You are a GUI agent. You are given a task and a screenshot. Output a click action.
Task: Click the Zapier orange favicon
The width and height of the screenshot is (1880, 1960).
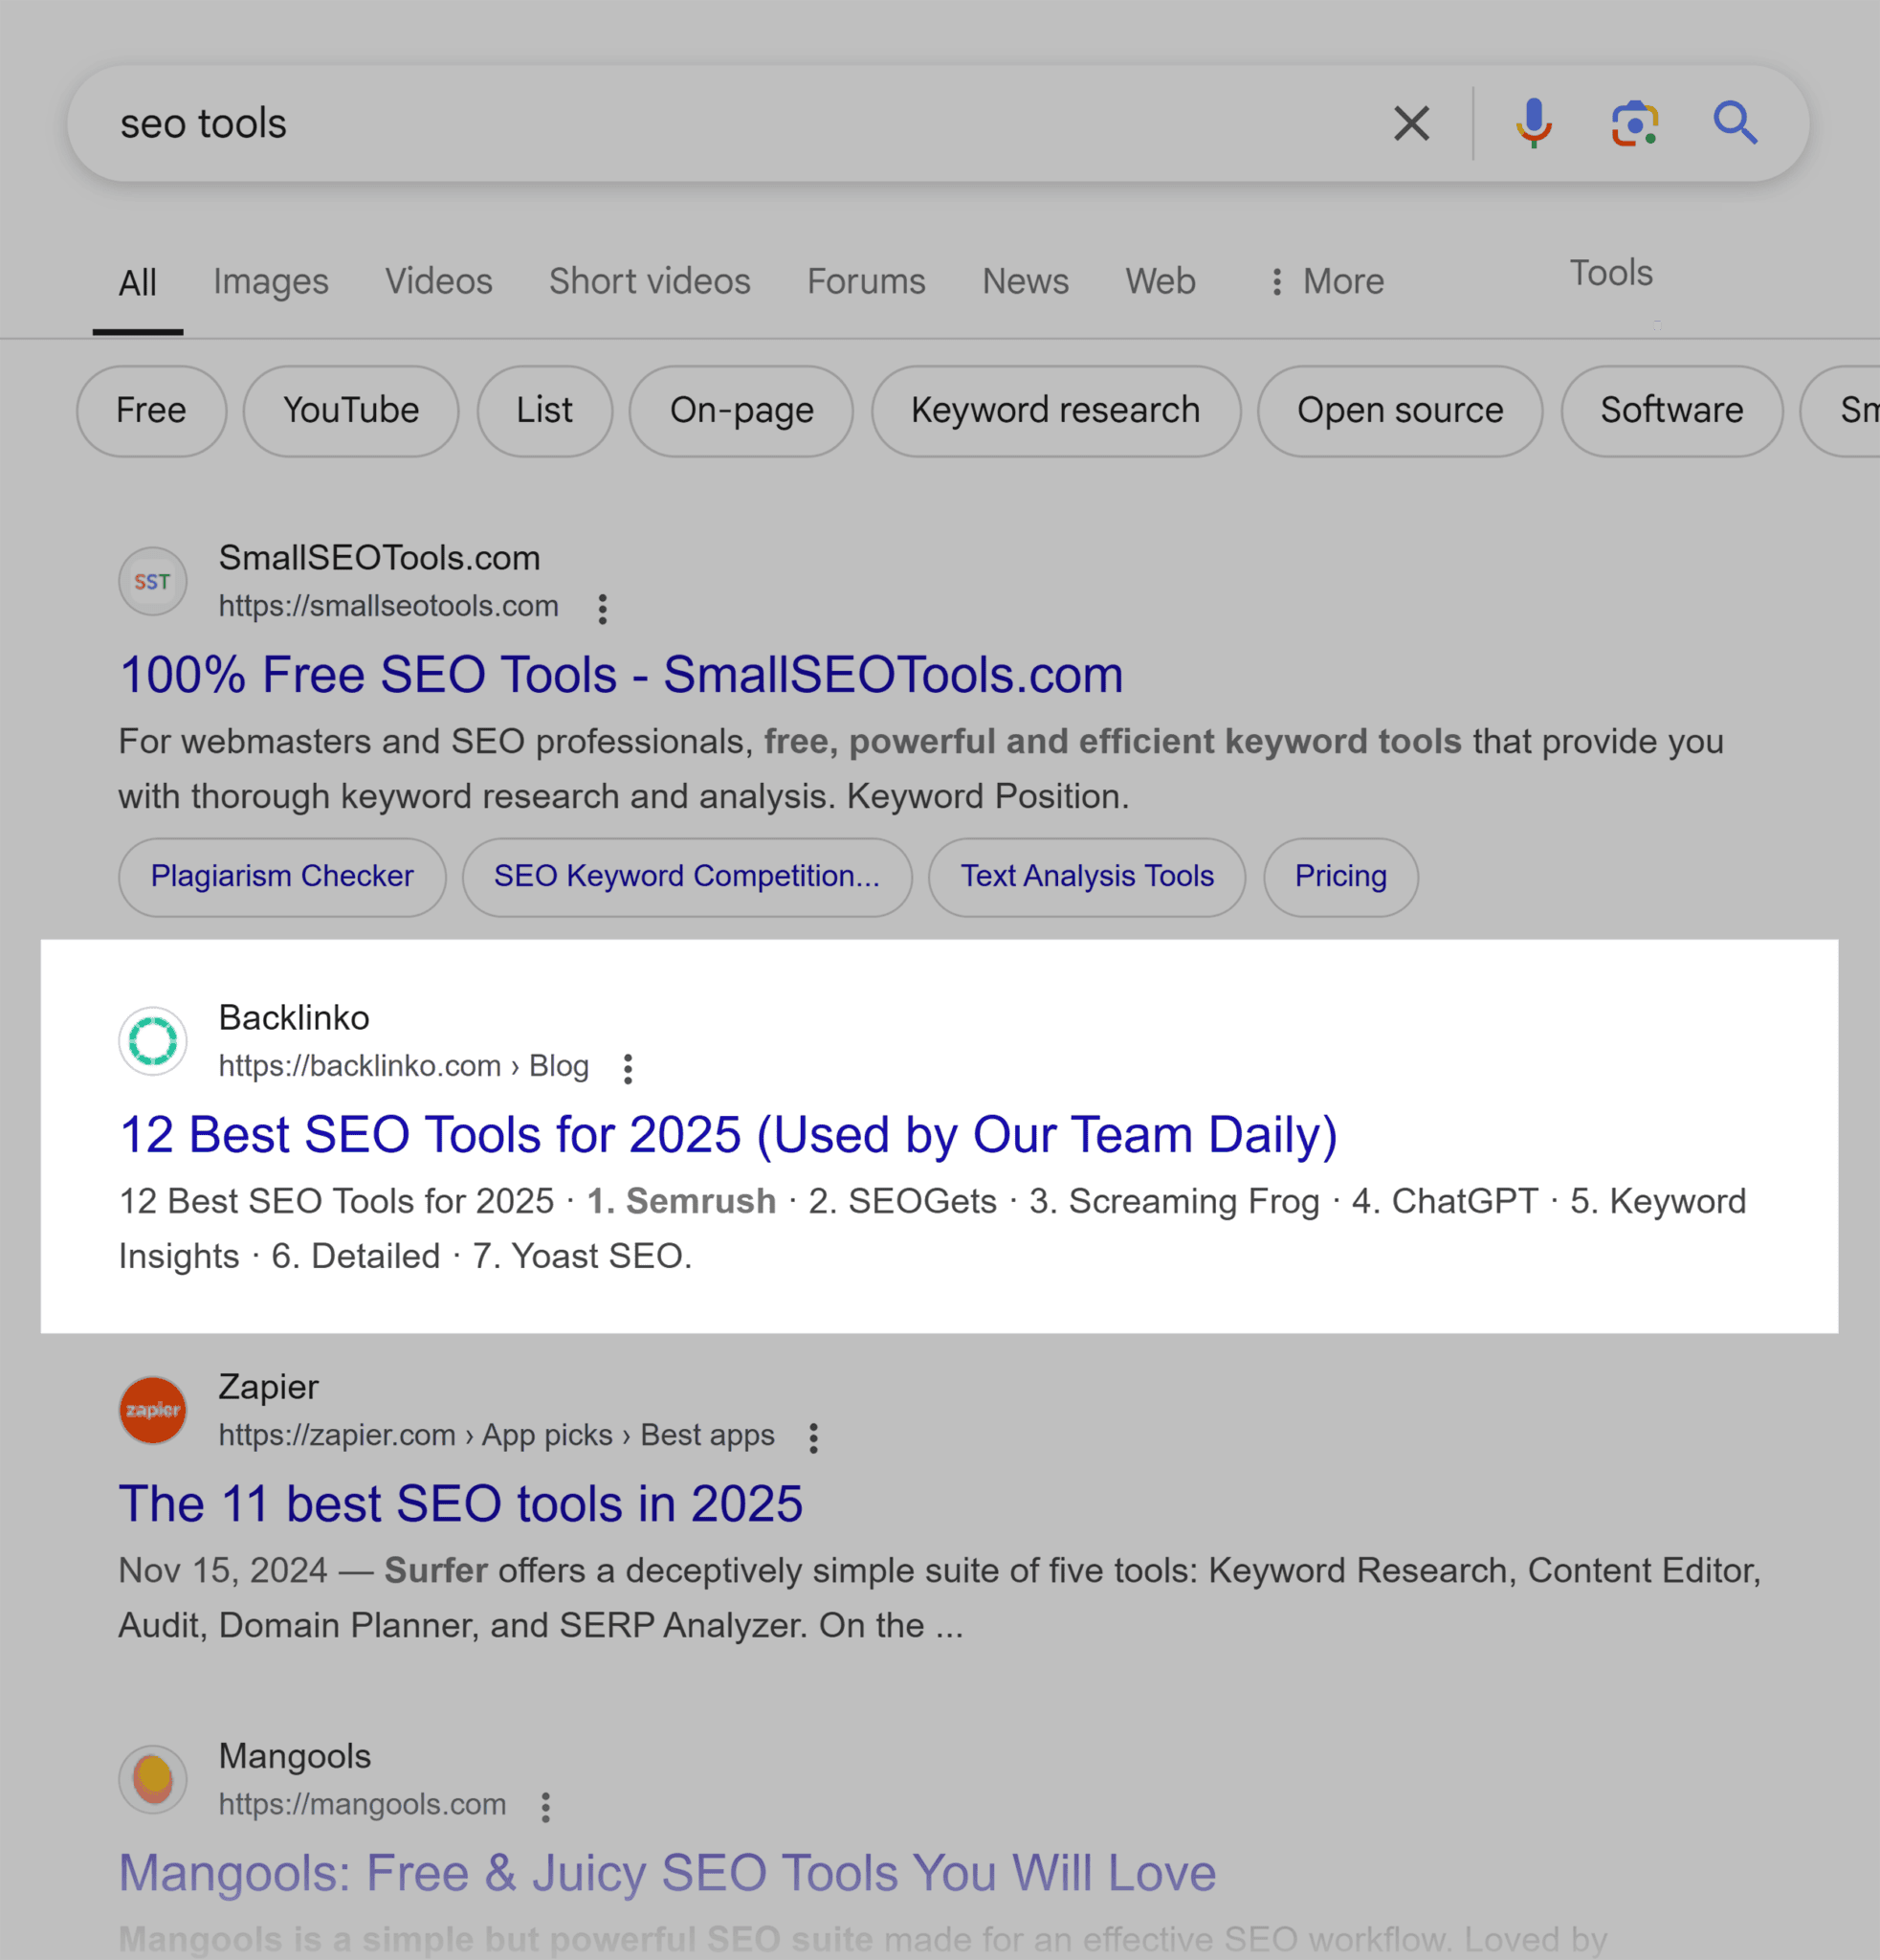click(x=153, y=1410)
